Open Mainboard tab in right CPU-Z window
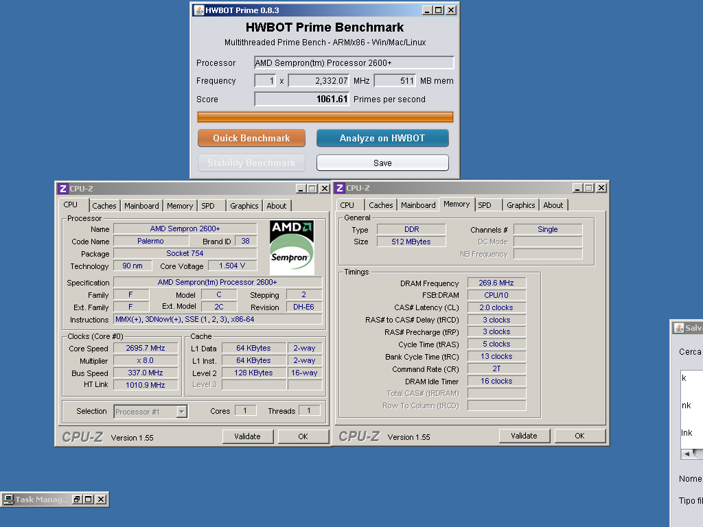 pos(418,204)
